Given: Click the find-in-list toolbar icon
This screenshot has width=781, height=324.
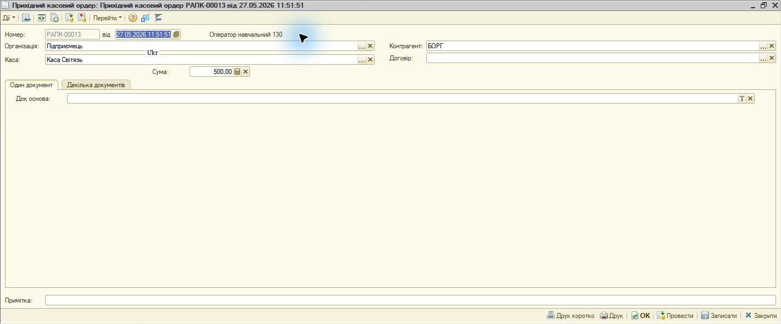Looking at the screenshot, I should [x=26, y=18].
